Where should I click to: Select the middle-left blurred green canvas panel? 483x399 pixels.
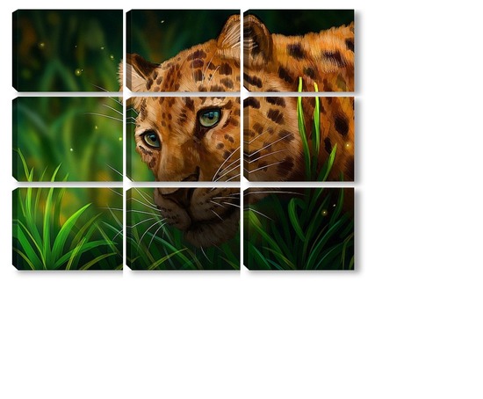(68, 139)
